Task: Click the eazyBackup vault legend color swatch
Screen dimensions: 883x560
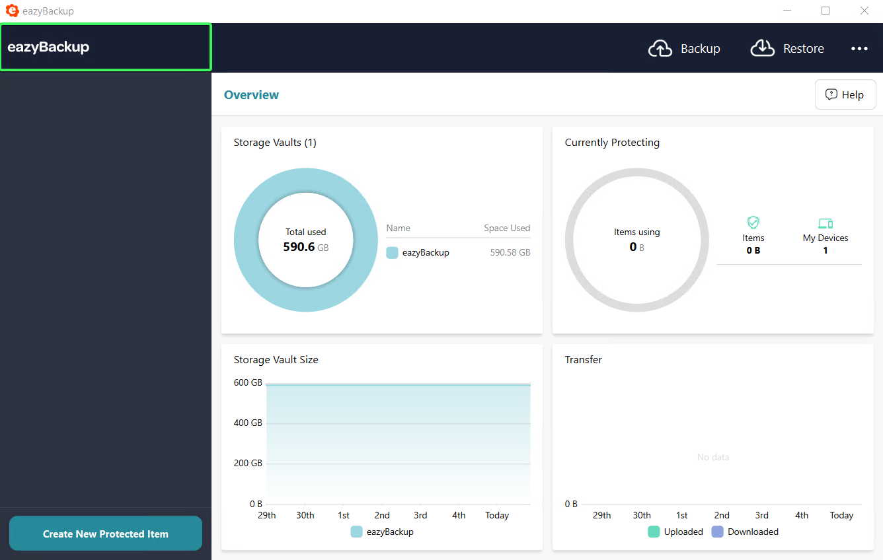Action: 392,252
